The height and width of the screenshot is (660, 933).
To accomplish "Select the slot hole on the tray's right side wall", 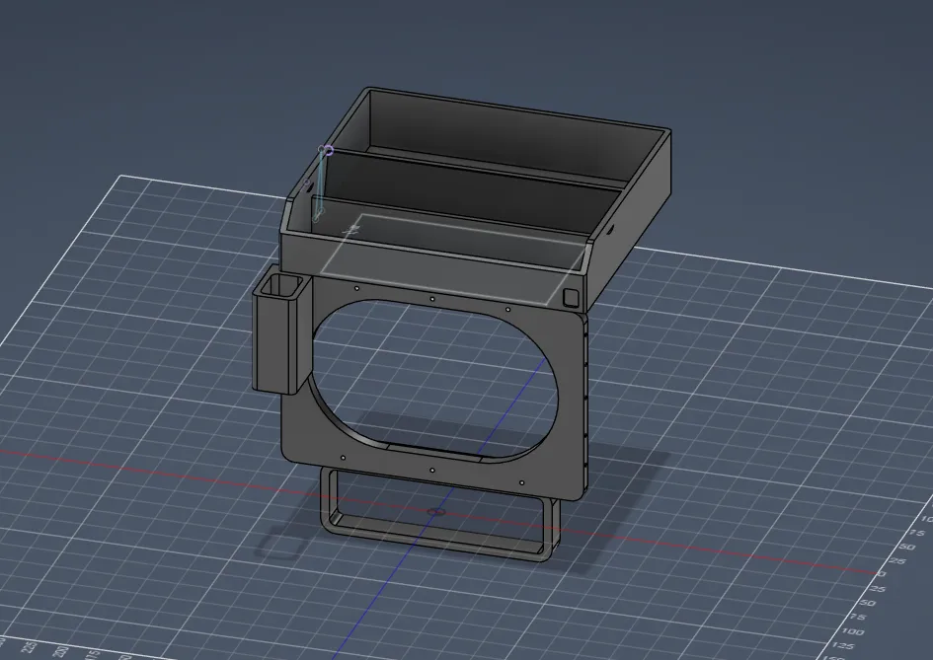I will (610, 230).
